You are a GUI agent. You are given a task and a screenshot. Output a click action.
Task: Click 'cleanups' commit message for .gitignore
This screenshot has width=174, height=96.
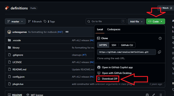[x=77, y=55]
